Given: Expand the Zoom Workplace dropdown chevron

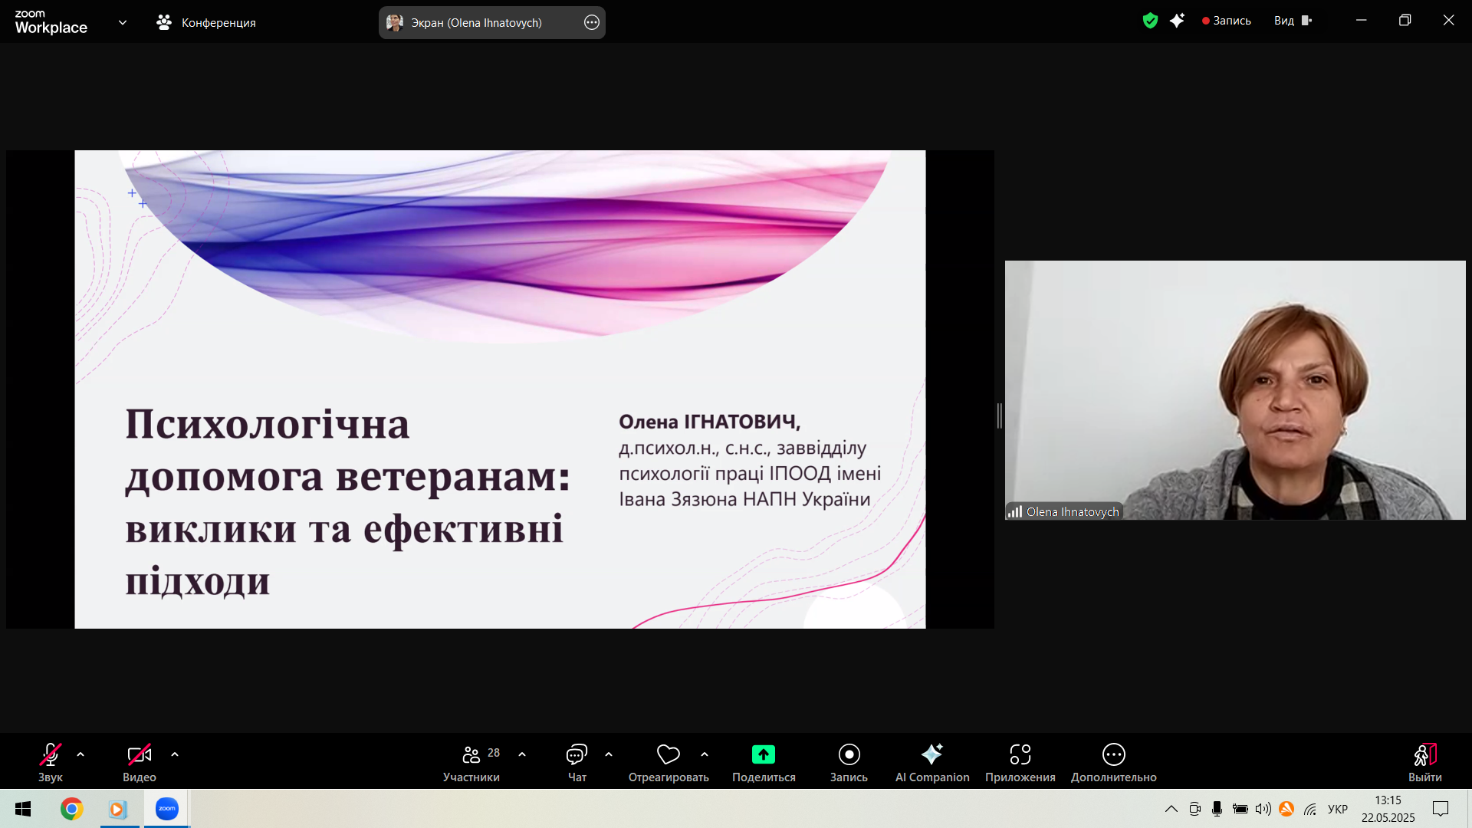Looking at the screenshot, I should [123, 22].
